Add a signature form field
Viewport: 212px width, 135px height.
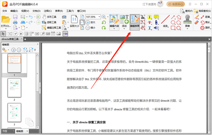(x=42, y=34)
